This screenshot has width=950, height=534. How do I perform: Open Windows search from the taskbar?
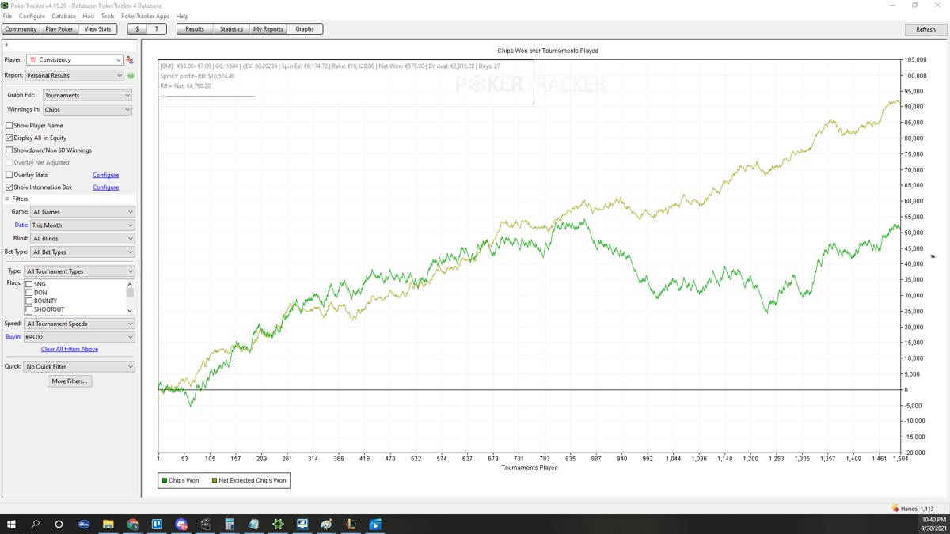[x=35, y=524]
